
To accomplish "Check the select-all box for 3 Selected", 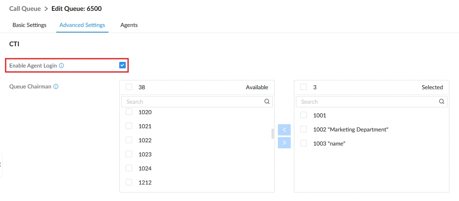I will 304,87.
